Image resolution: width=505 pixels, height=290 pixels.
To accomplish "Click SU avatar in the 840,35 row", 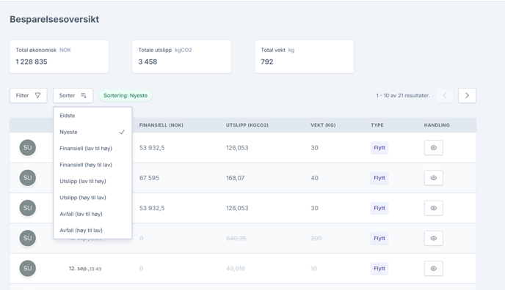I will (28, 238).
